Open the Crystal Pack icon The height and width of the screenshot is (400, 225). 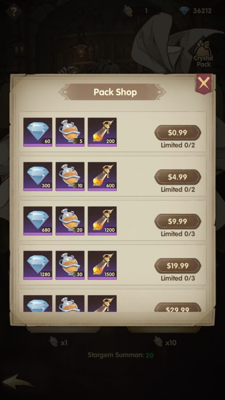point(204,54)
